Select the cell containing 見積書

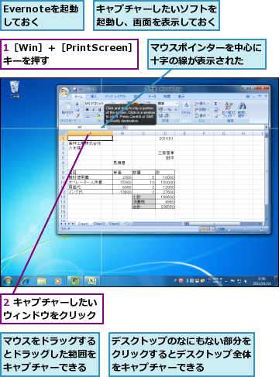[x=122, y=163]
